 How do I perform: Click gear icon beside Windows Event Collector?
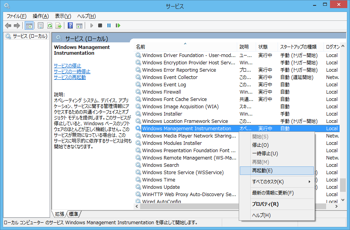pyautogui.click(x=138, y=77)
